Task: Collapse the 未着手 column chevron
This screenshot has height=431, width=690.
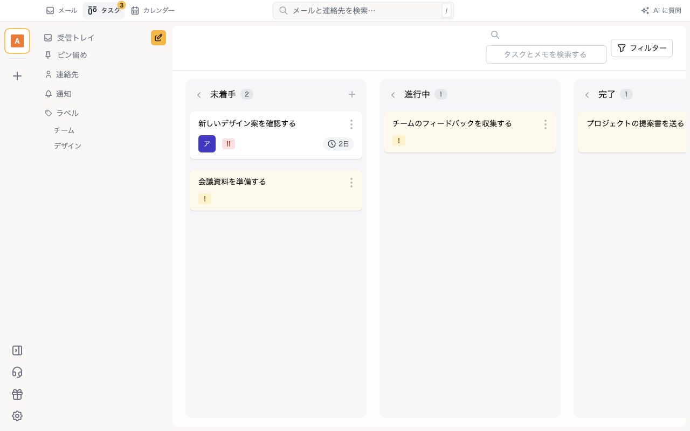Action: coord(199,95)
